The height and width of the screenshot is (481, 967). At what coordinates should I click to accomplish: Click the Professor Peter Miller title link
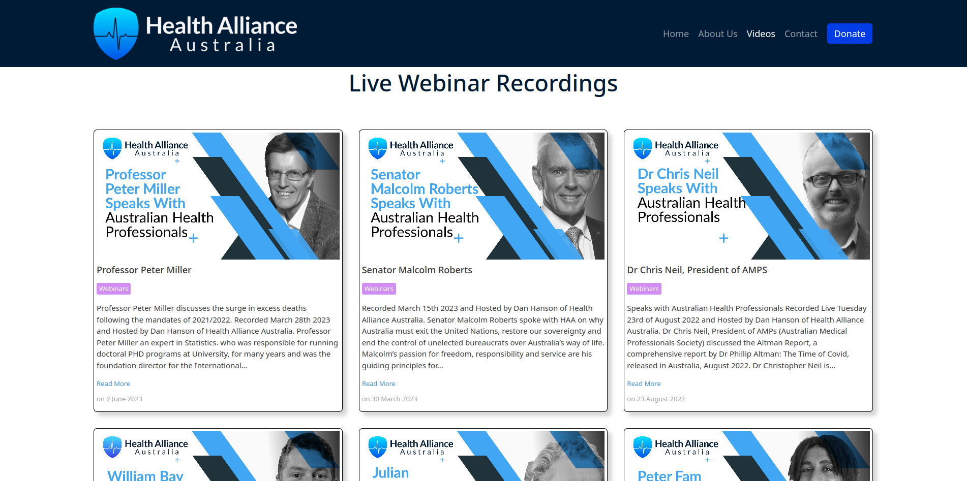pyautogui.click(x=144, y=270)
